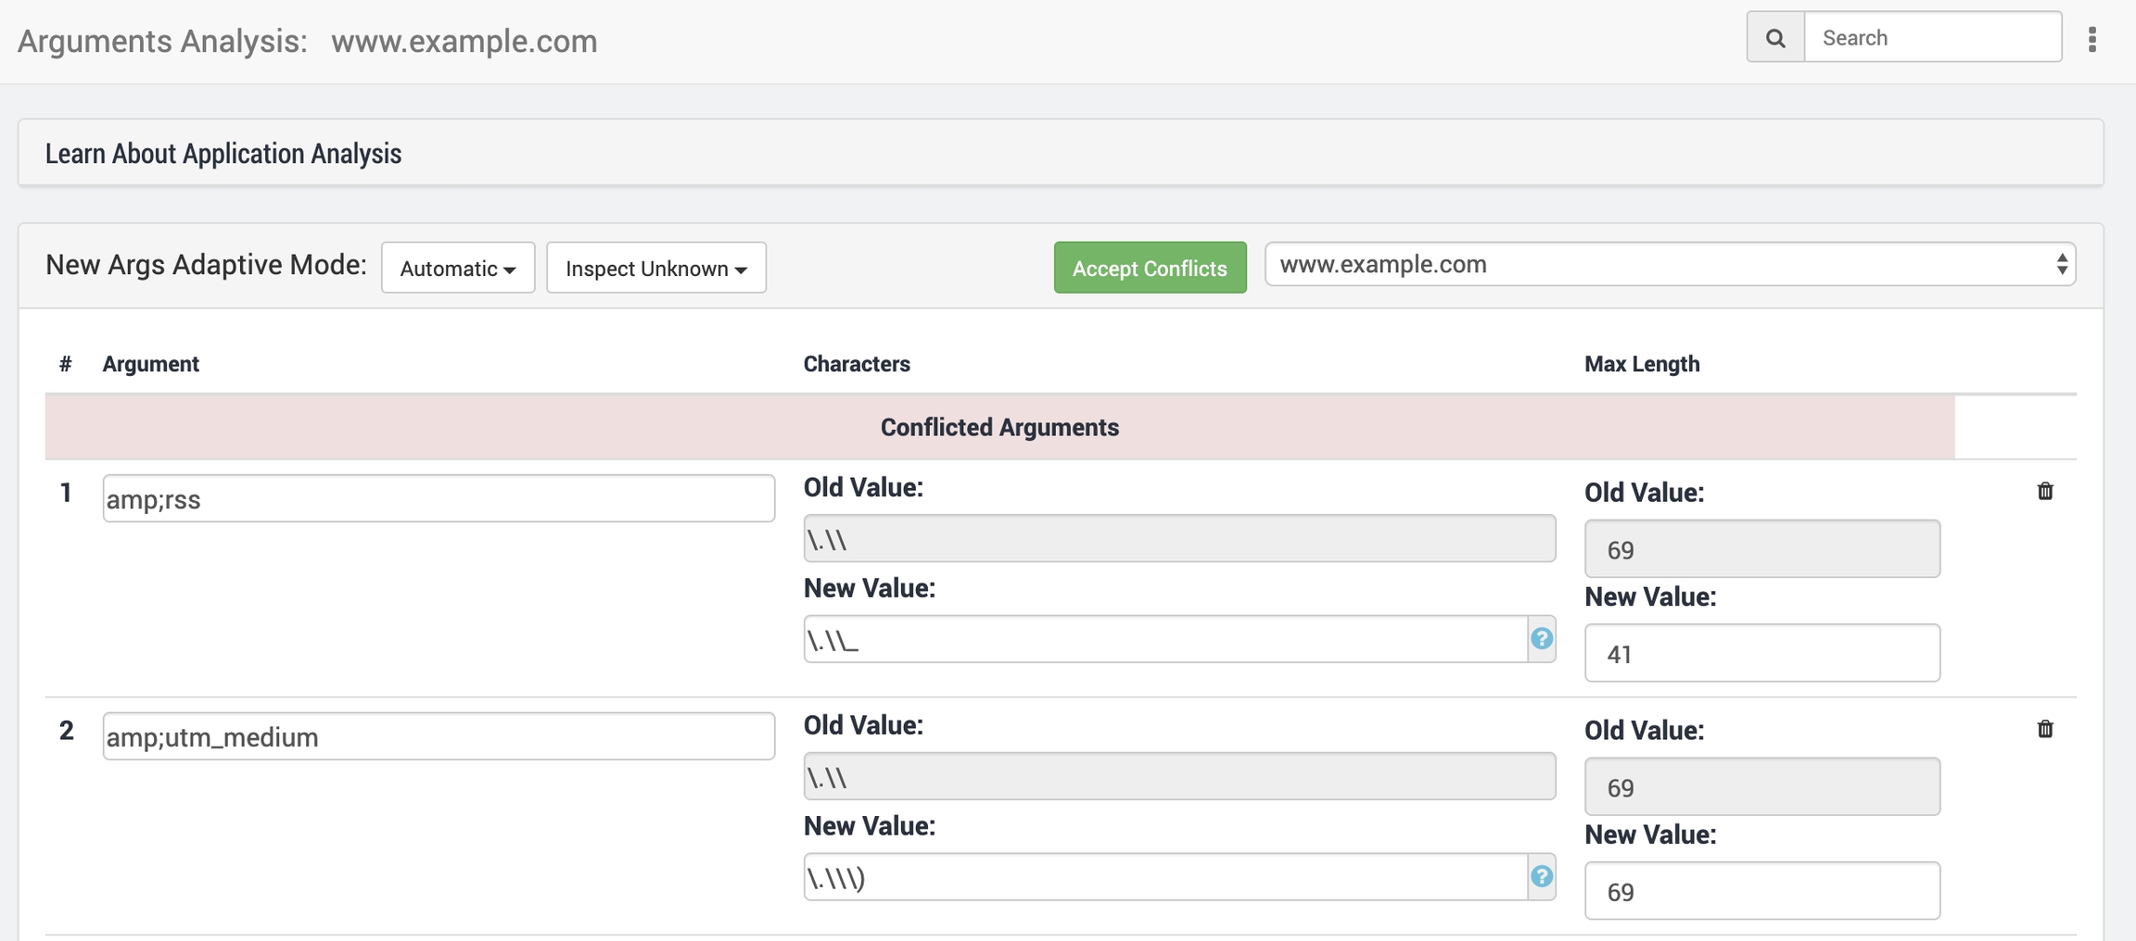Image resolution: width=2136 pixels, height=941 pixels.
Task: Click the amp;rss argument name field
Action: [439, 499]
